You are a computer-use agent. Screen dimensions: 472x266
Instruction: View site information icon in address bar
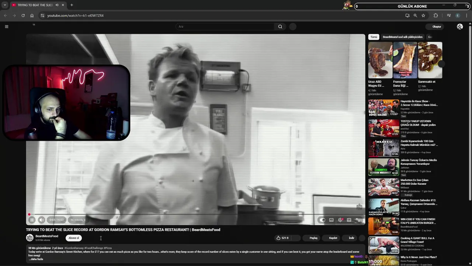point(42,16)
